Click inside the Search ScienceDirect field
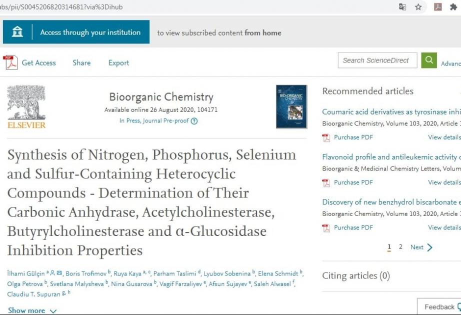461x315 pixels. (x=377, y=60)
